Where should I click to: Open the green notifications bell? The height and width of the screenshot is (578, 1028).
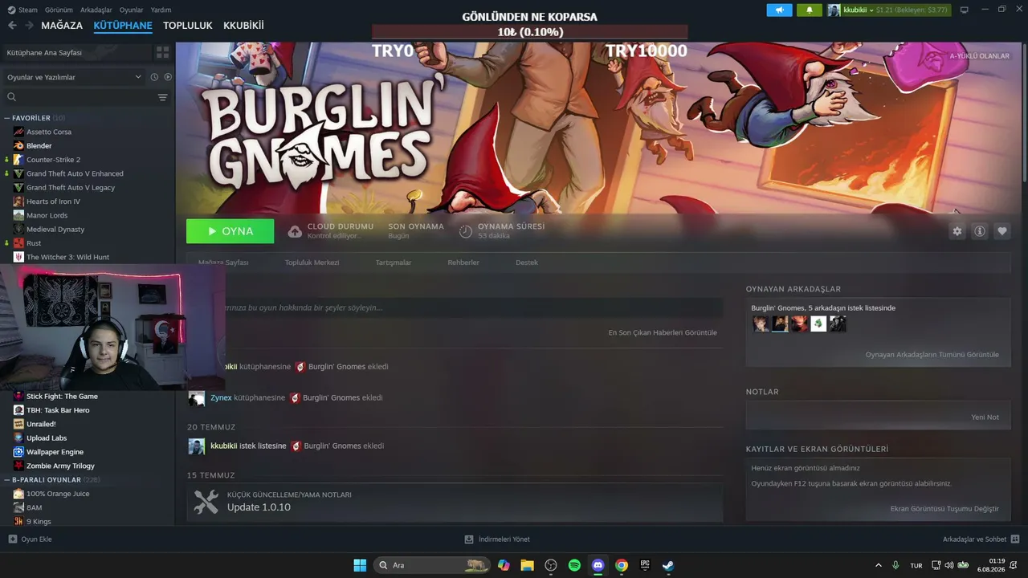tap(809, 10)
